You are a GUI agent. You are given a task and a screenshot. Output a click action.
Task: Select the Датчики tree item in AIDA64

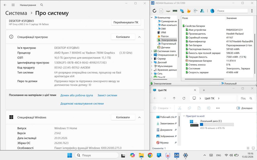point(164,47)
